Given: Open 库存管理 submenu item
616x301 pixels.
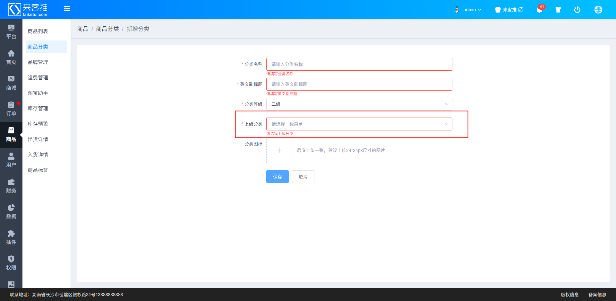Looking at the screenshot, I should pyautogui.click(x=47, y=108).
